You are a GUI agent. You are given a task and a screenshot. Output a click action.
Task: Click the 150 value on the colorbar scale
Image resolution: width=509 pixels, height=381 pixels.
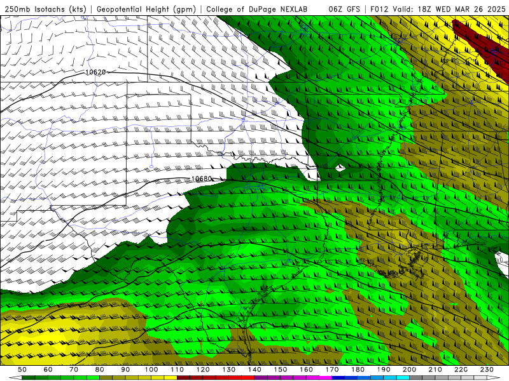click(x=281, y=370)
